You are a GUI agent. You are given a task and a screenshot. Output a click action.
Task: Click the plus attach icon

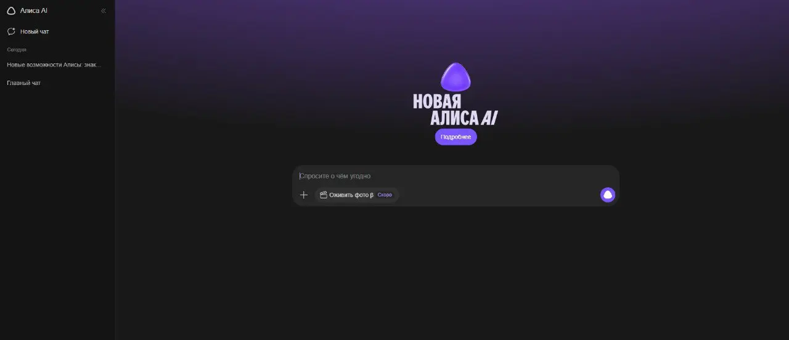coord(304,195)
